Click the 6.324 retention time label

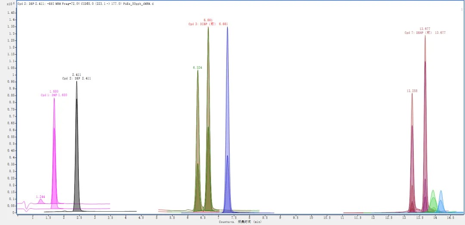pos(198,68)
